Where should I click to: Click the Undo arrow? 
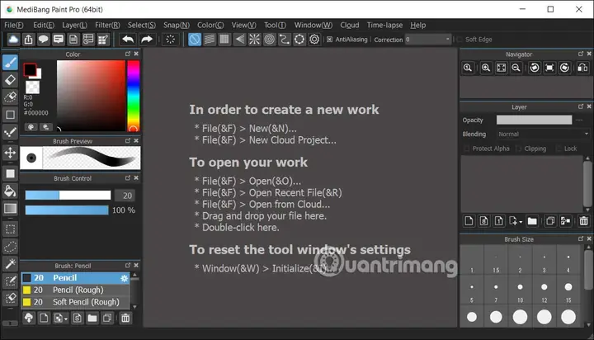pos(128,40)
